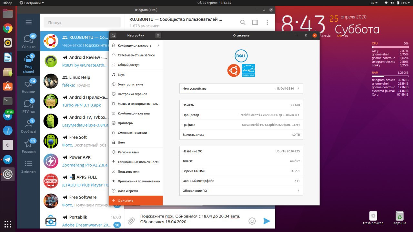Click the power button dock icon

(x=8, y=145)
